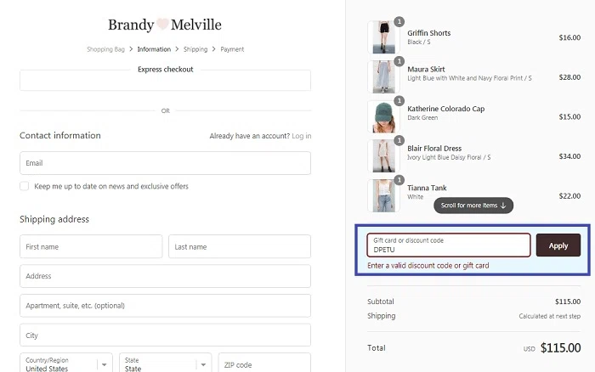Click the gift card or discount code field
595x372 pixels.
click(449, 245)
